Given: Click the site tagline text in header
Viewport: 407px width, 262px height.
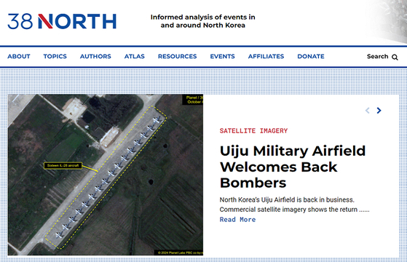Looking at the screenshot, I should [x=202, y=21].
